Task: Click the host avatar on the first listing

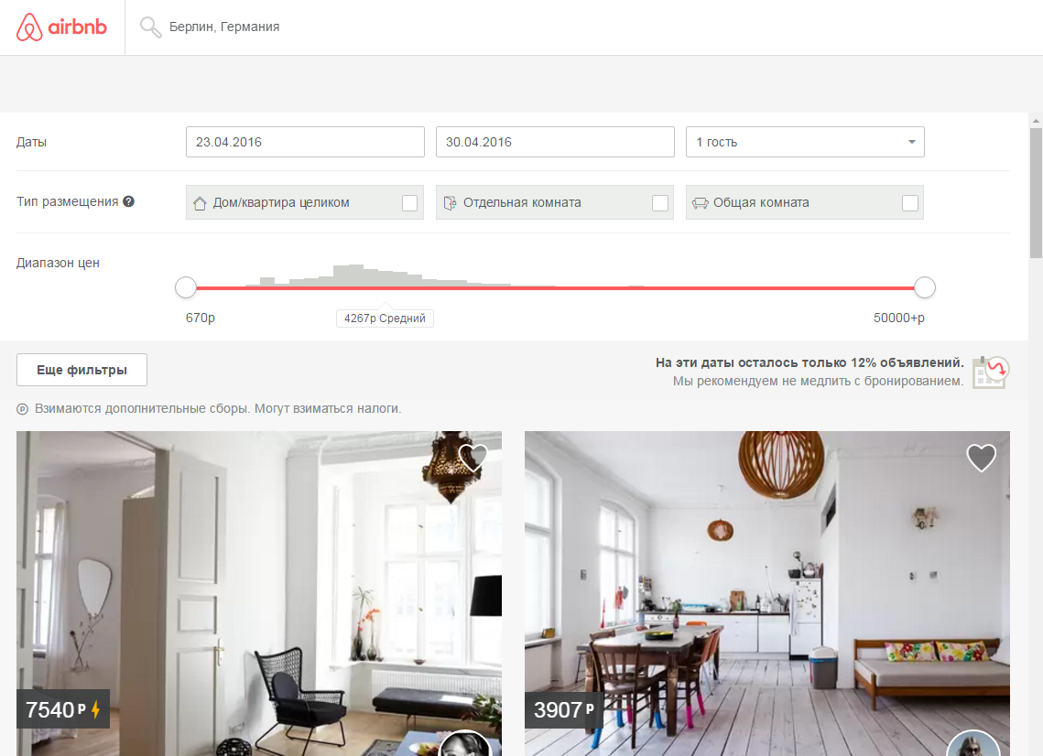Action: pos(465,745)
